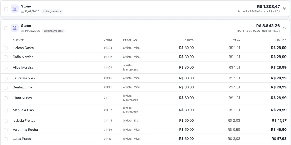Open sale #1402
This screenshot has height=145, width=291.
coord(108,67)
